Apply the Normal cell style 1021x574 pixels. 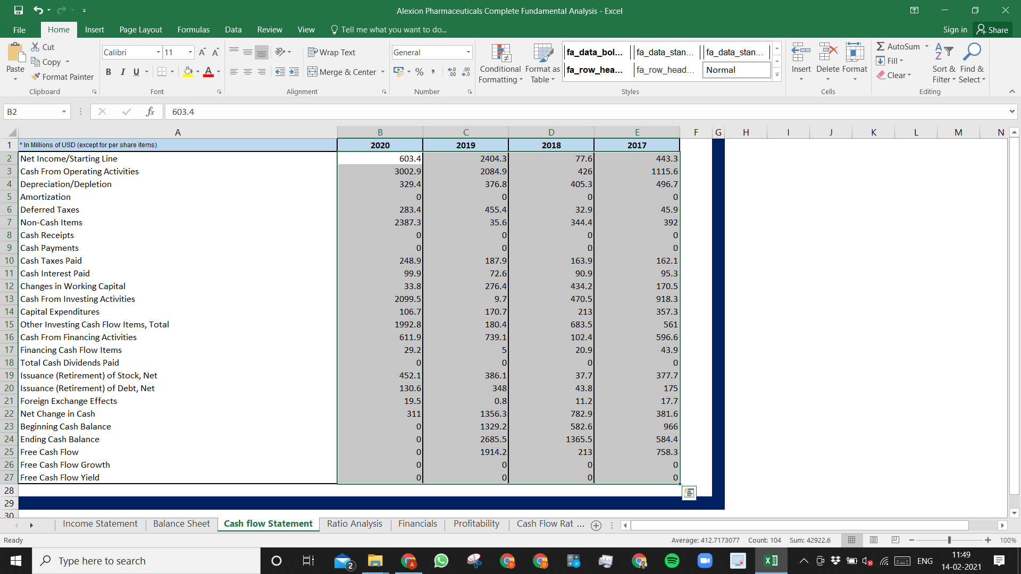[x=737, y=70]
